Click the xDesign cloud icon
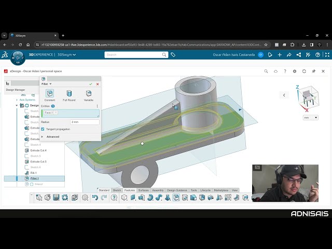The image size is (332, 249). [x=275, y=72]
